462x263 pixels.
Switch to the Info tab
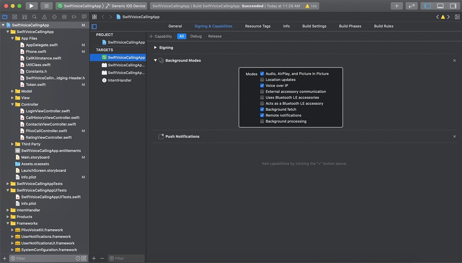tap(287, 26)
